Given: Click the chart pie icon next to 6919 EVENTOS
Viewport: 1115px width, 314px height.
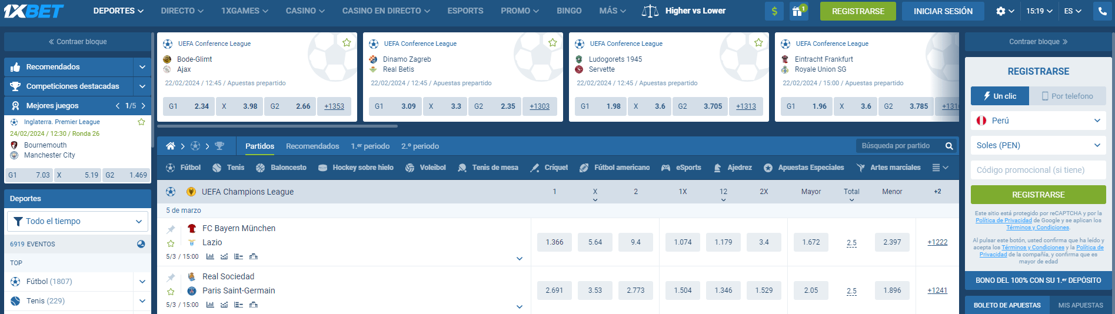Looking at the screenshot, I should pos(141,244).
